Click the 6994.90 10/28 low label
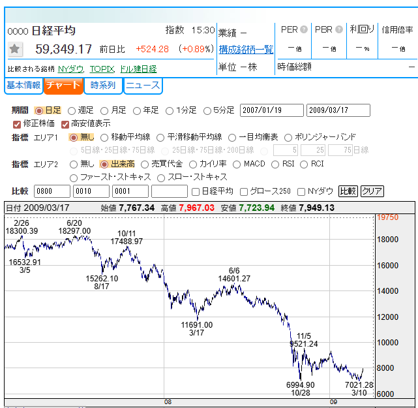 point(301,389)
